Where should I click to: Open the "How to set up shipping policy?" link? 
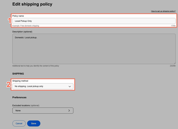coord(163,11)
